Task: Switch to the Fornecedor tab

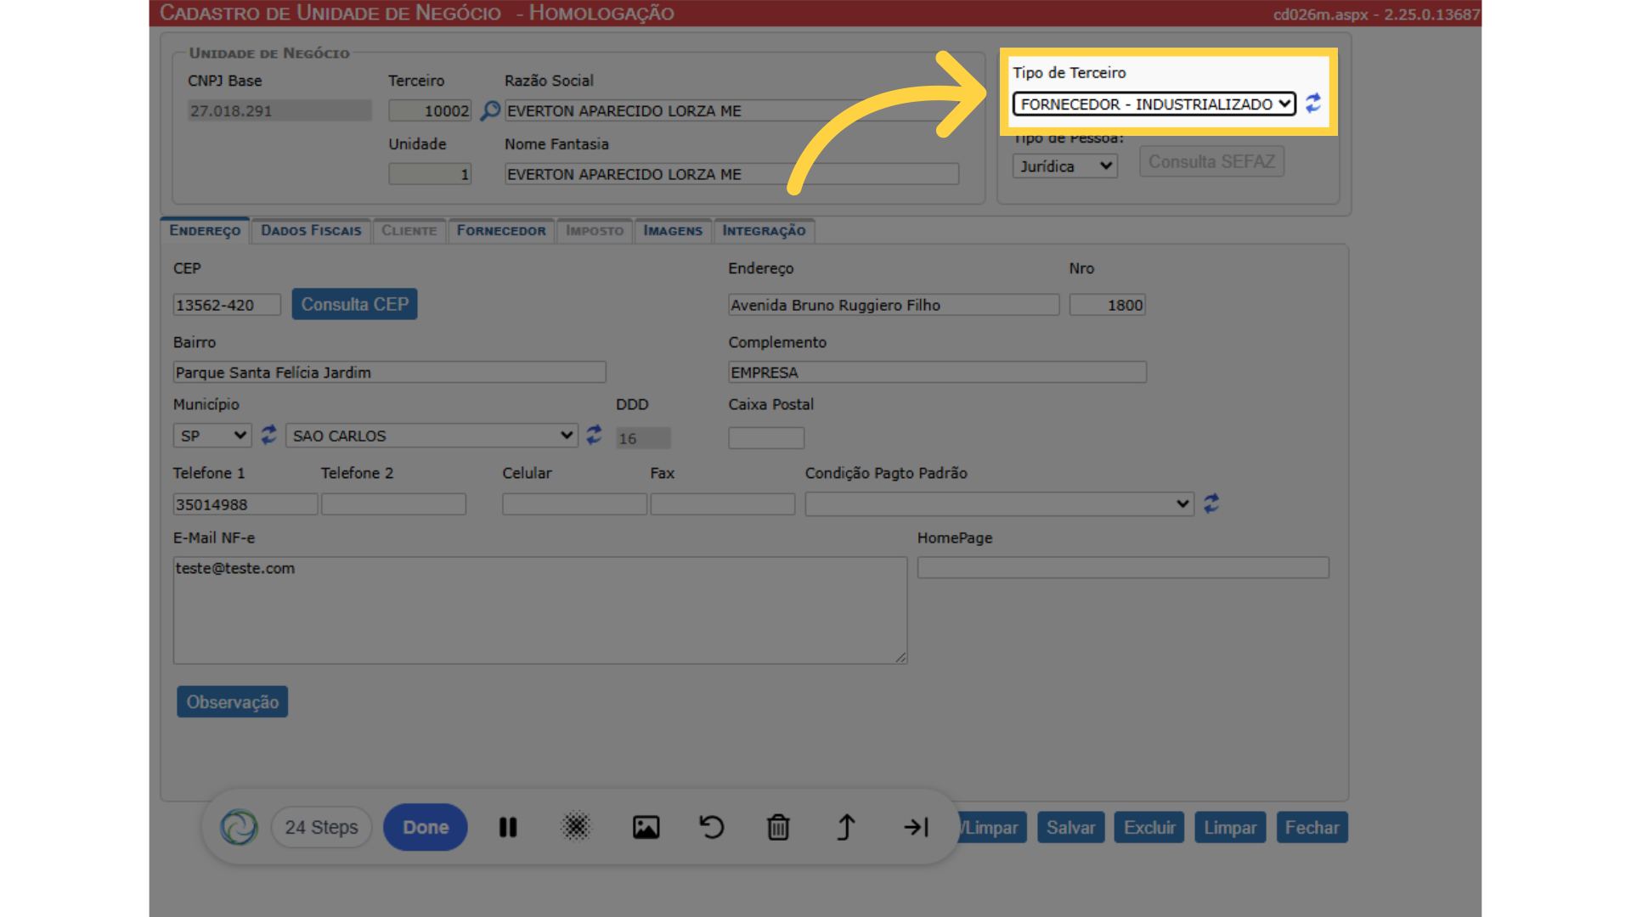Action: click(501, 231)
